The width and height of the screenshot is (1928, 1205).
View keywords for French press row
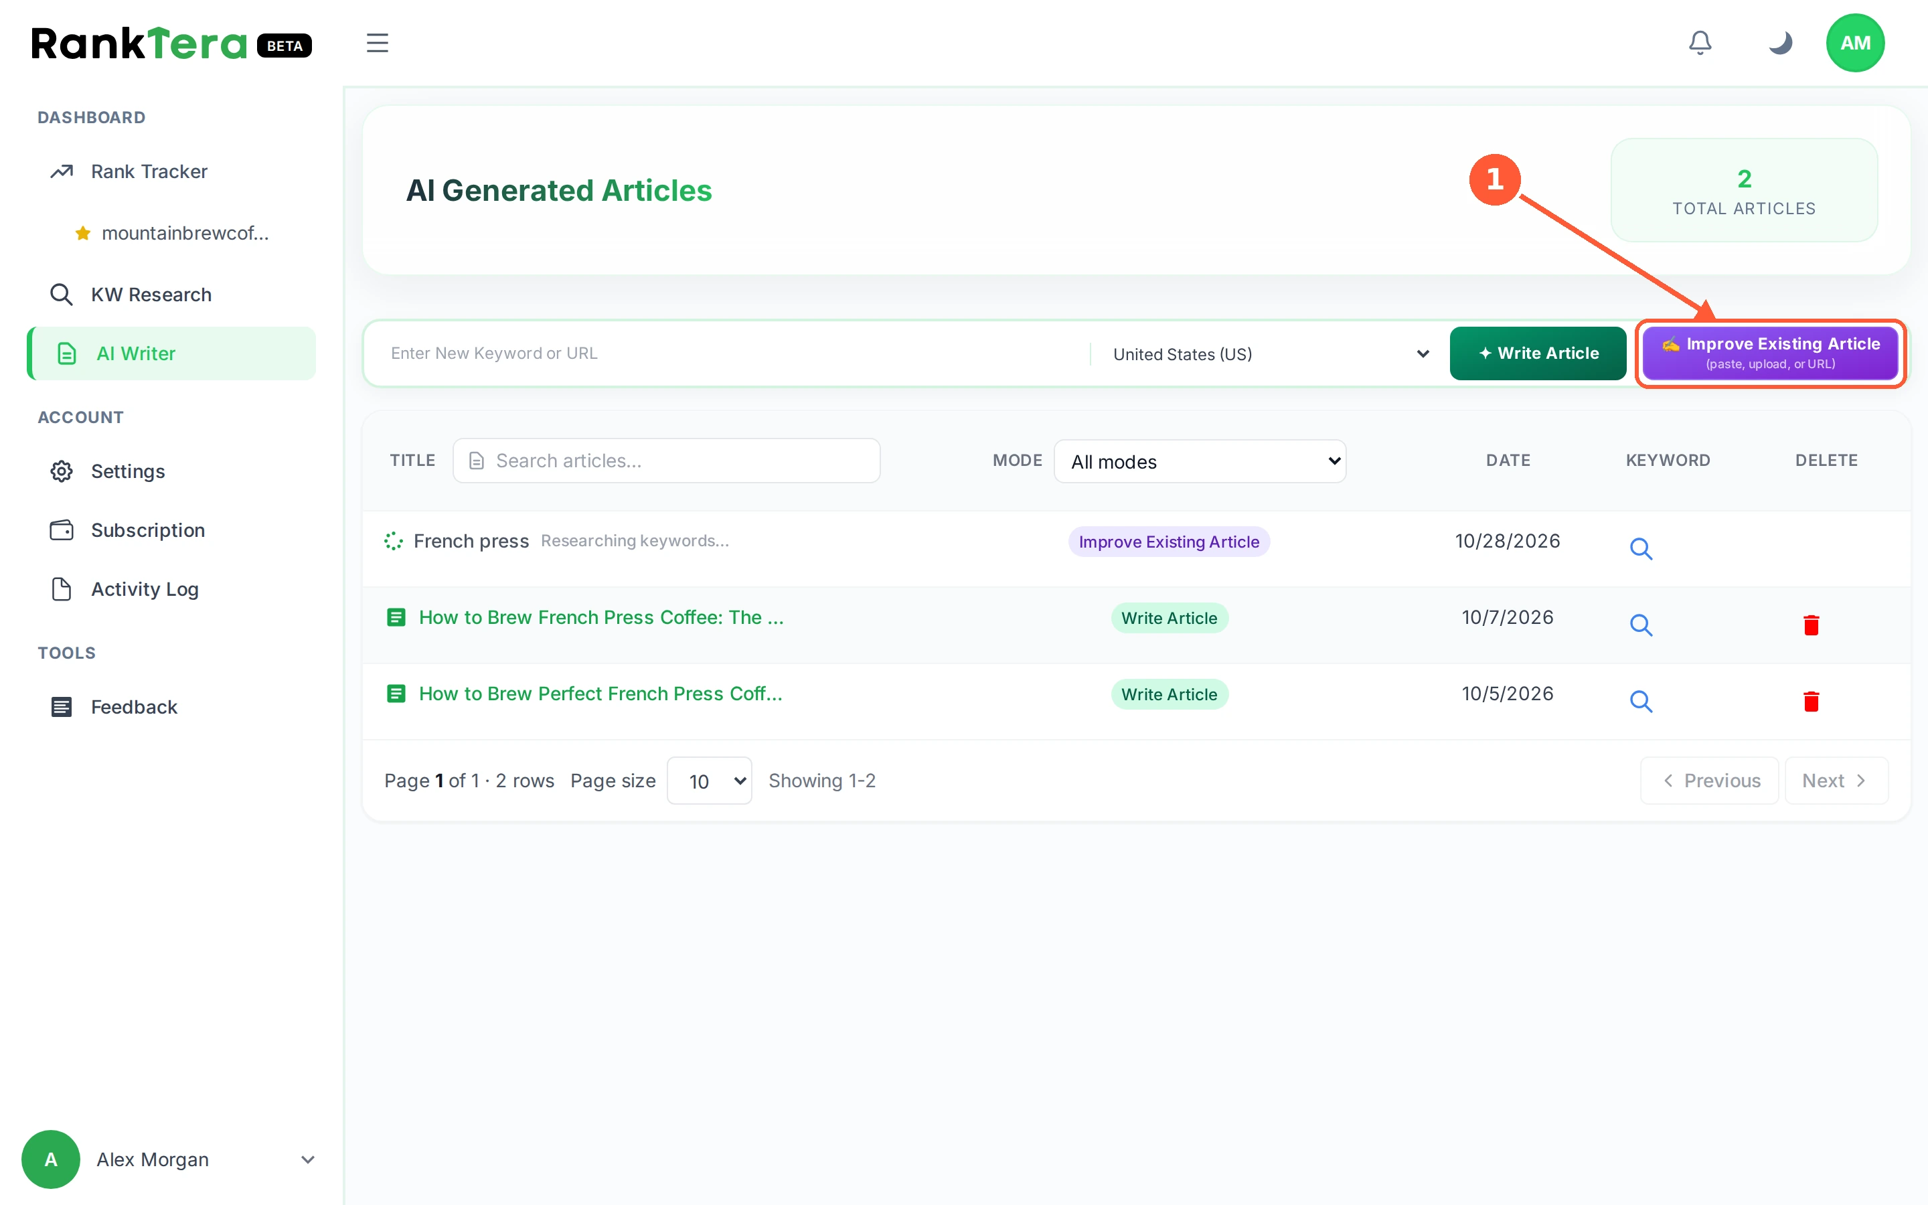point(1640,548)
